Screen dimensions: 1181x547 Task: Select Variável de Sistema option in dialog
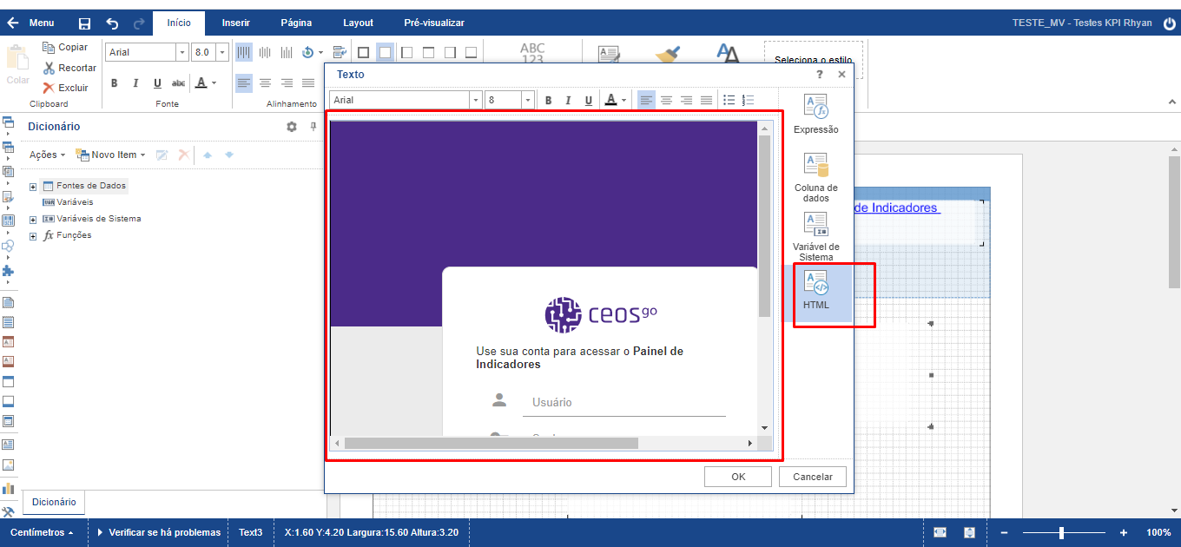point(816,236)
